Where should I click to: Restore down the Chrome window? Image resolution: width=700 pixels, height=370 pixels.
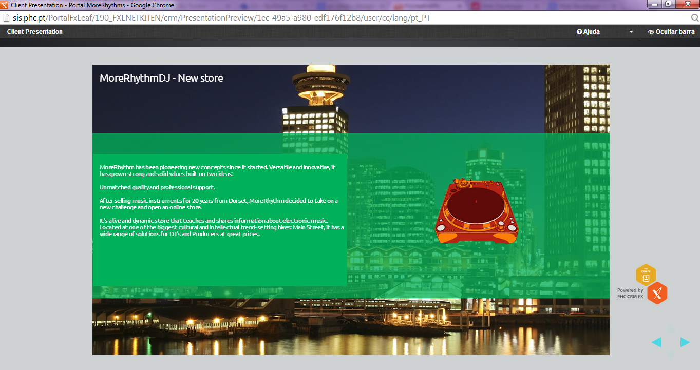(668, 4)
